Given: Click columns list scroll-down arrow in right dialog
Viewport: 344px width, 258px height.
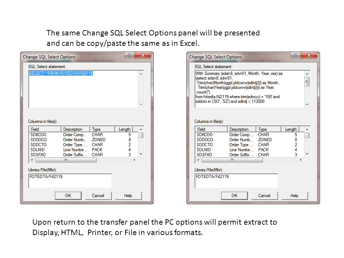Looking at the screenshot, I should pyautogui.click(x=307, y=154).
